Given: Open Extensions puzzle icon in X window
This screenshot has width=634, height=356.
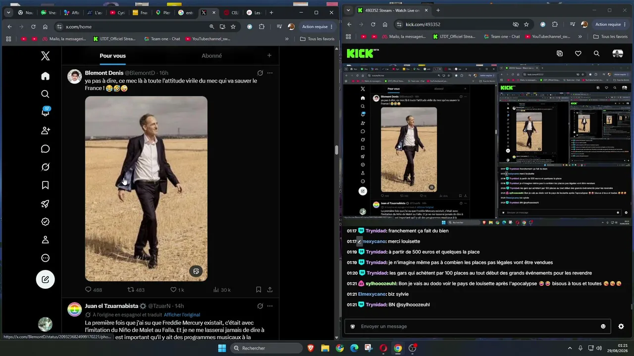Looking at the screenshot, I should click(262, 27).
